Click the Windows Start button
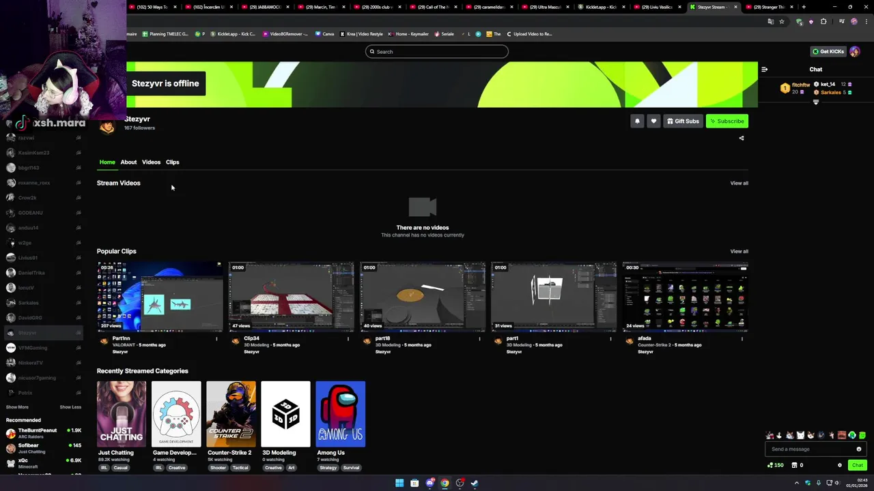The height and width of the screenshot is (491, 874). point(399,483)
